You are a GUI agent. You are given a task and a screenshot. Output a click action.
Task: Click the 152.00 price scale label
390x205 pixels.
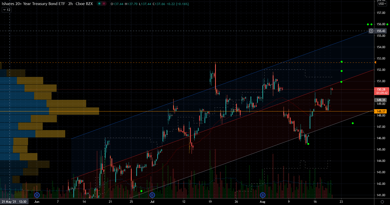pos(381,70)
